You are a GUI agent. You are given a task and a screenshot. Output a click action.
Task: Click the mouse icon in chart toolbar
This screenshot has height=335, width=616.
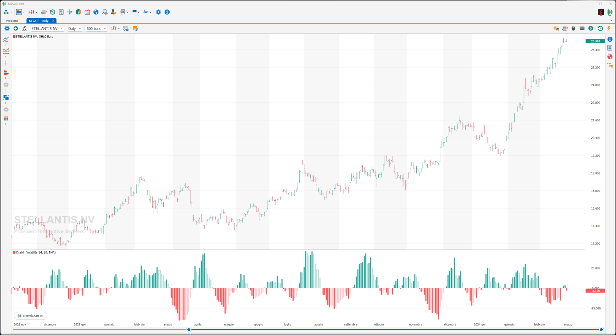click(573, 28)
